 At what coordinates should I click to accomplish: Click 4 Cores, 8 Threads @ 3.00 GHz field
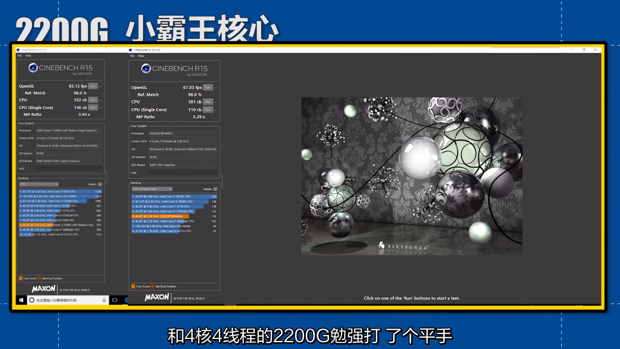coord(183,141)
